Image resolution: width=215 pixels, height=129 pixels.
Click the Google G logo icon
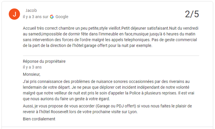pyautogui.click(x=52, y=17)
